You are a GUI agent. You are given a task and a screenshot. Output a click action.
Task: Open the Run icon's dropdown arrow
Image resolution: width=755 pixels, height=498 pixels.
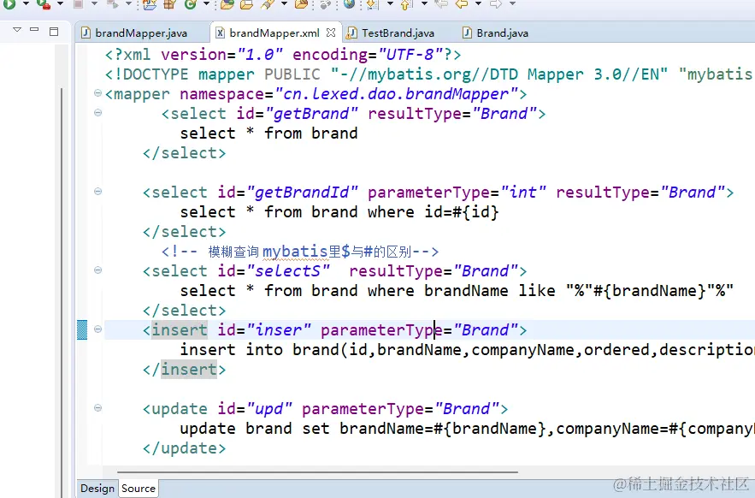pos(26,4)
